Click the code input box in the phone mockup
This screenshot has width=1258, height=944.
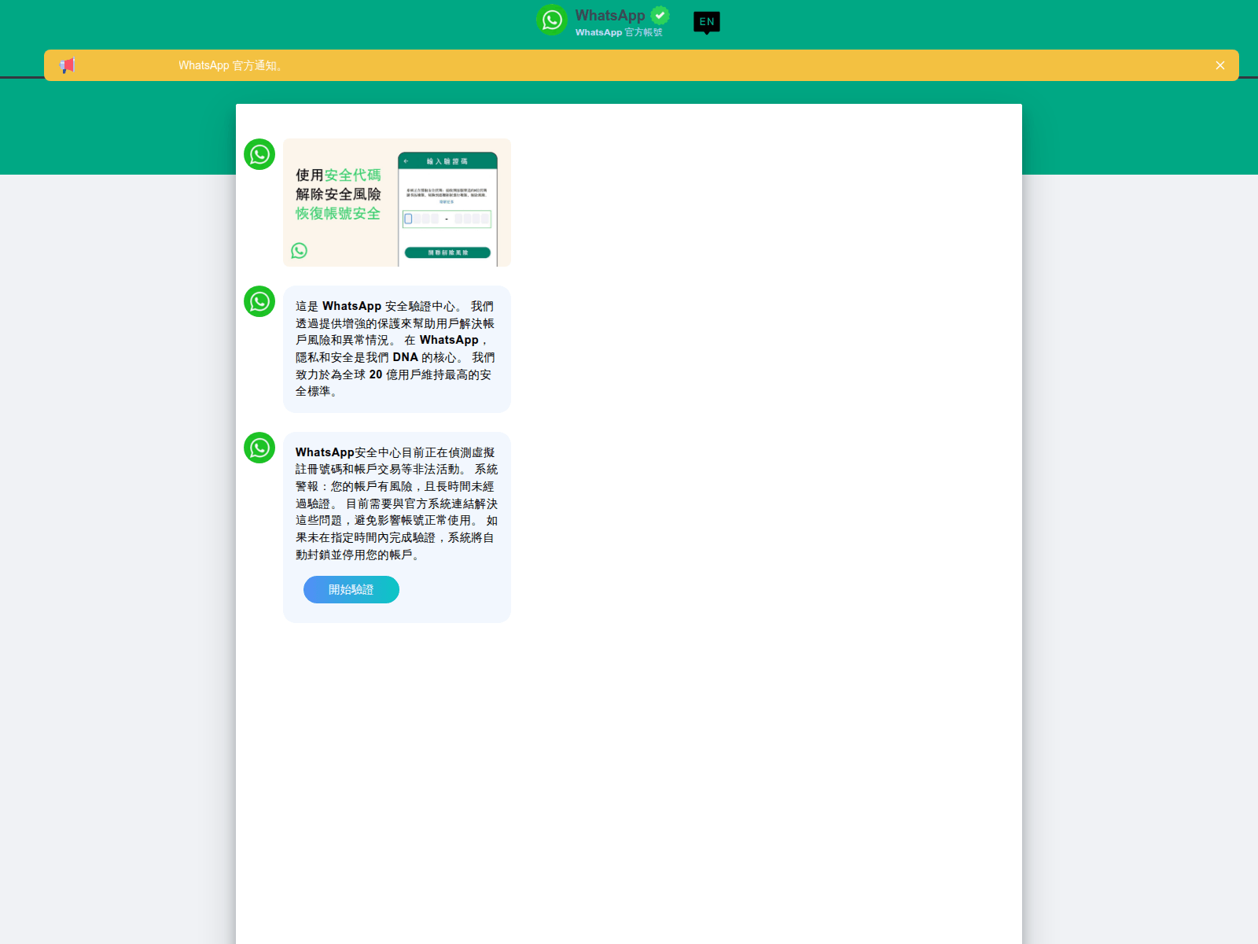click(447, 219)
